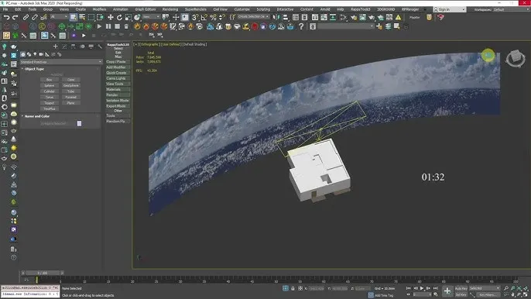Open the Workspaces Default dropdown
This screenshot has width=531, height=299.
(501, 9)
